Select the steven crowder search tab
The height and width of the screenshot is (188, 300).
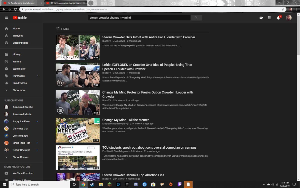point(65,3)
